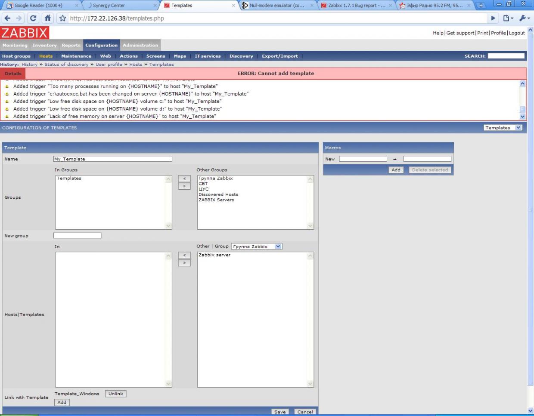Select 'Discovered Hosts' in Other Groups list

point(218,195)
